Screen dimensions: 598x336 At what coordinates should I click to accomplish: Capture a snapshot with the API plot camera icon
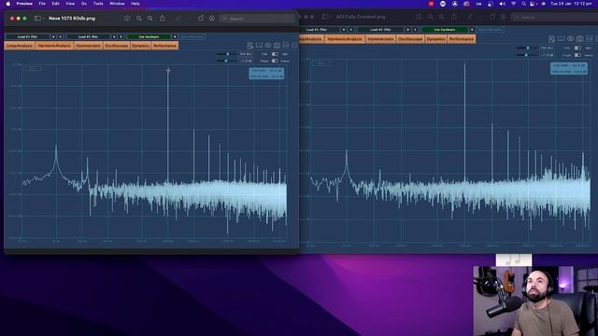pyautogui.click(x=579, y=39)
